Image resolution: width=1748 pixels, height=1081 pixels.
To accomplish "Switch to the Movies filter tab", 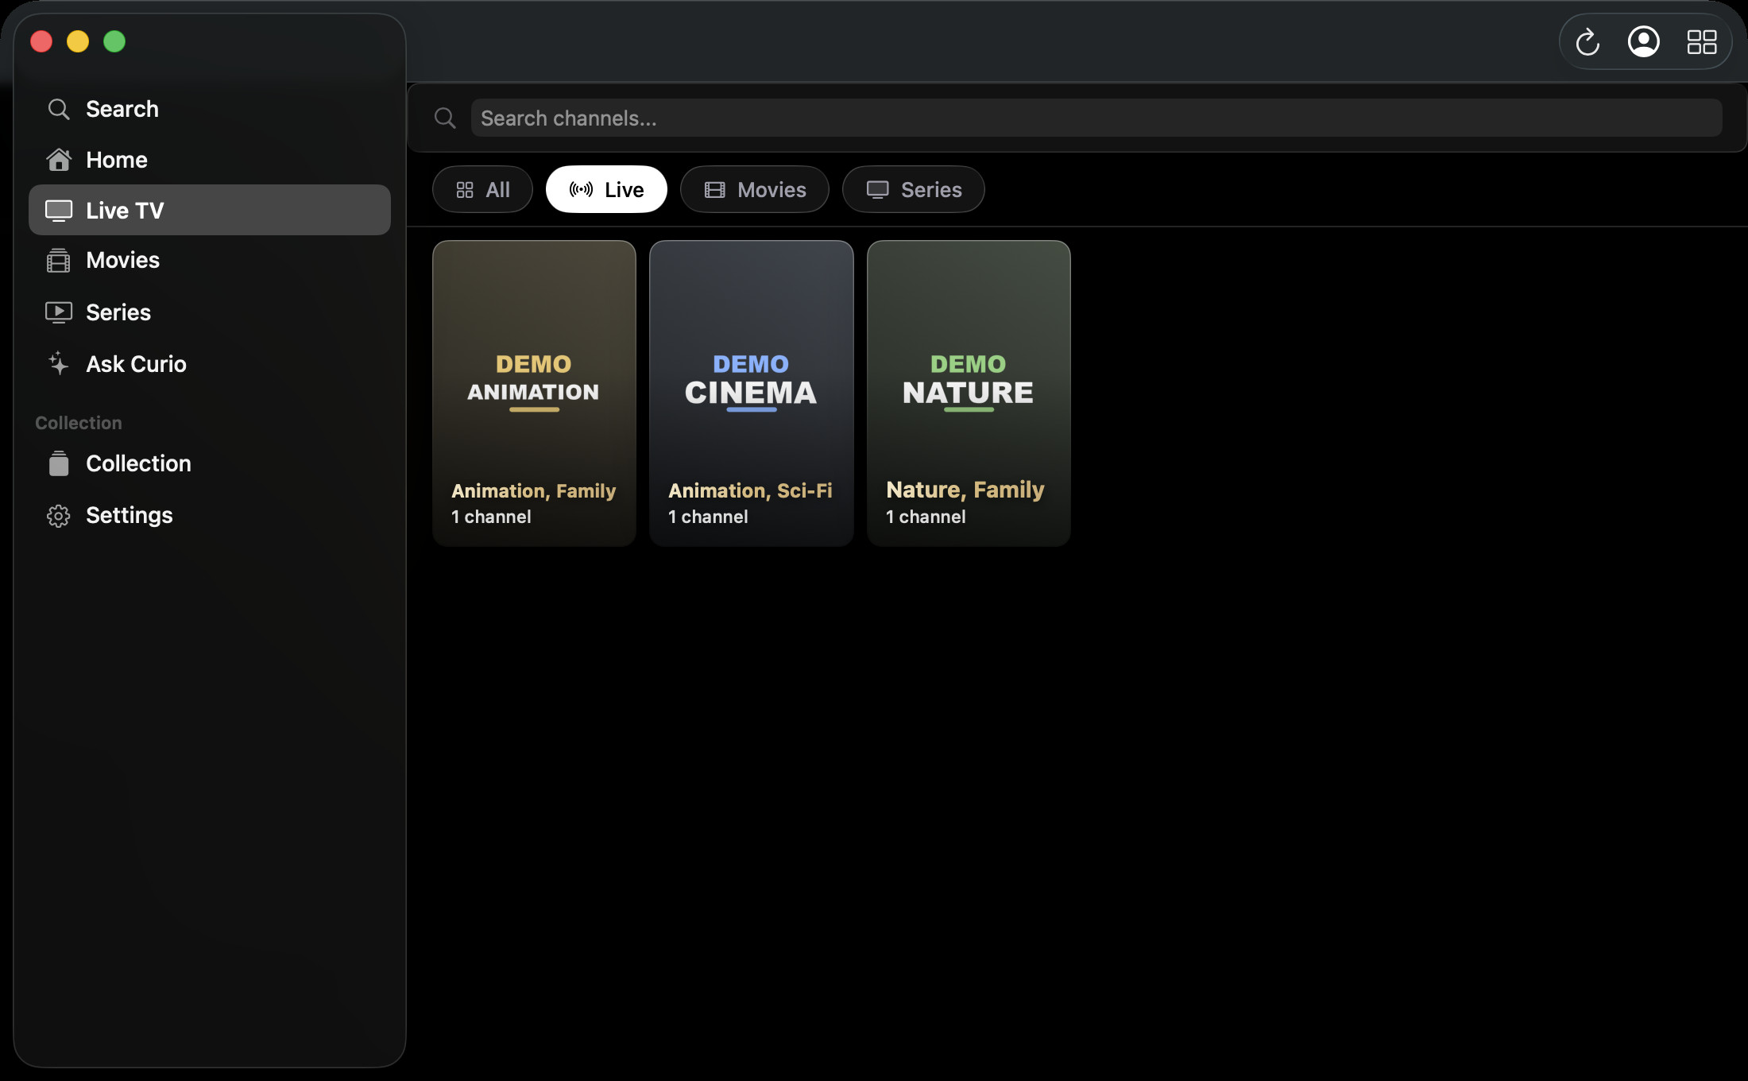I will pos(755,189).
